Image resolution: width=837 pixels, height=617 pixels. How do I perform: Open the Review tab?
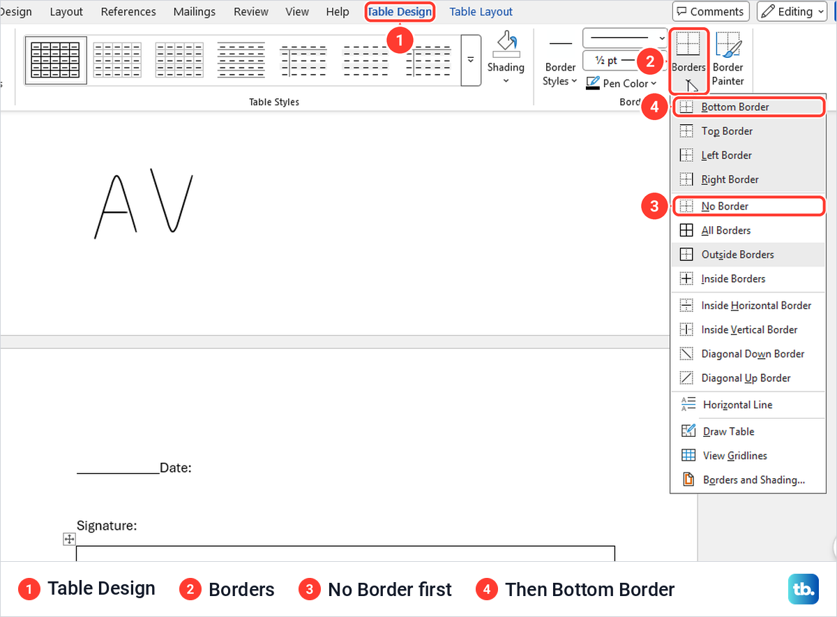point(251,12)
